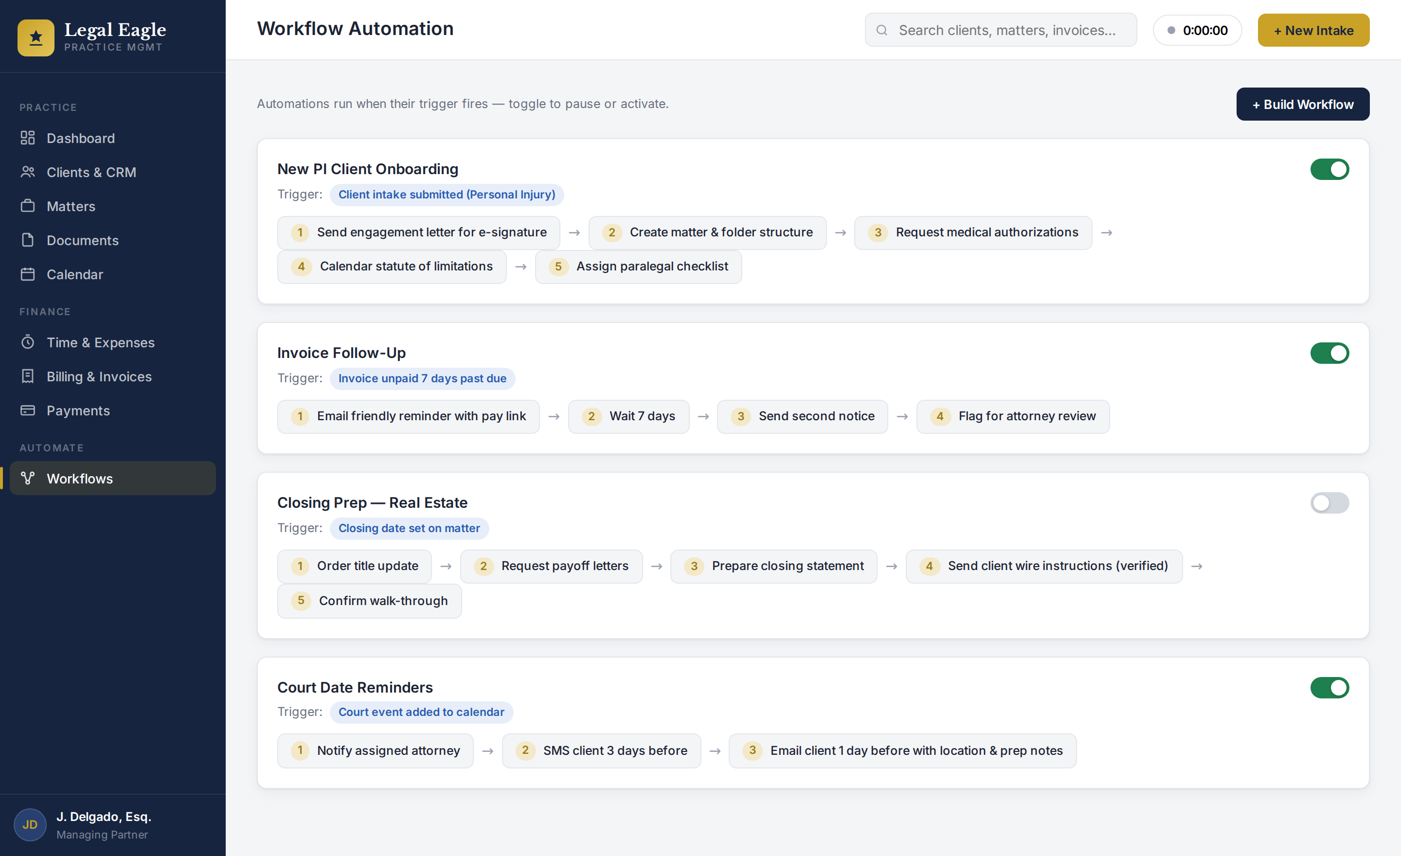Select step Order title update

pyautogui.click(x=354, y=566)
